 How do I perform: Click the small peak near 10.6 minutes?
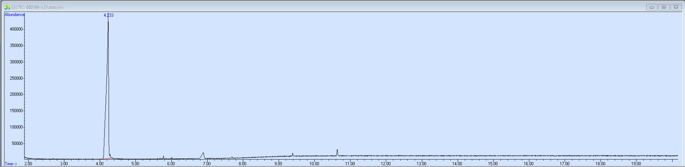[x=337, y=152]
